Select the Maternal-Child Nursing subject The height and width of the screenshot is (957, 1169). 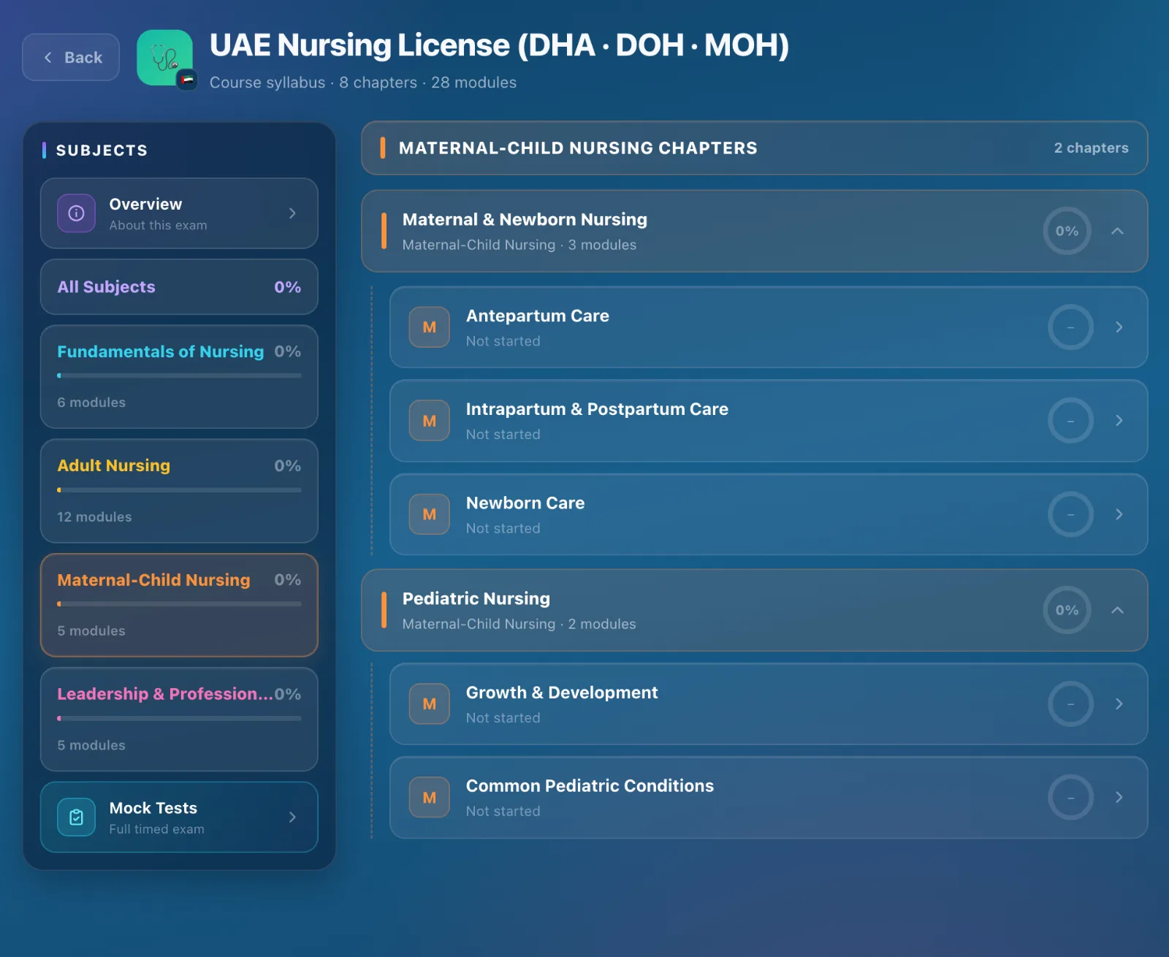pyautogui.click(x=179, y=605)
